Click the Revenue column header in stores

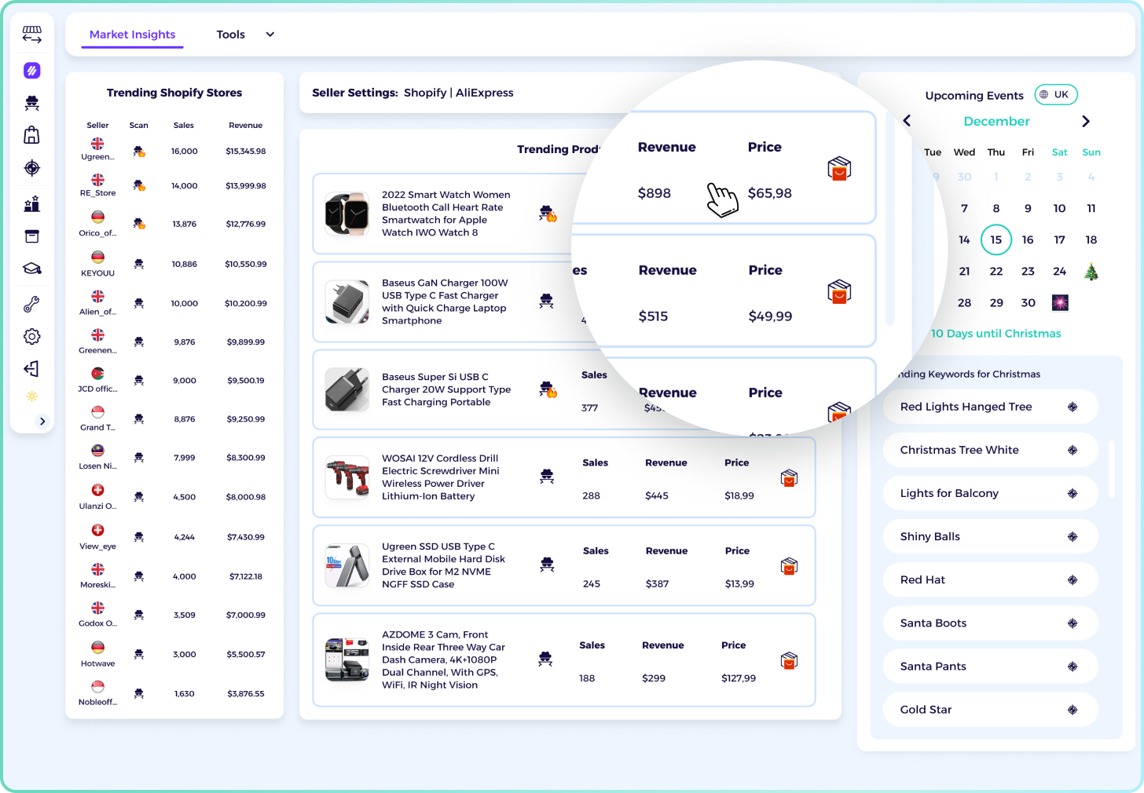pyautogui.click(x=245, y=126)
